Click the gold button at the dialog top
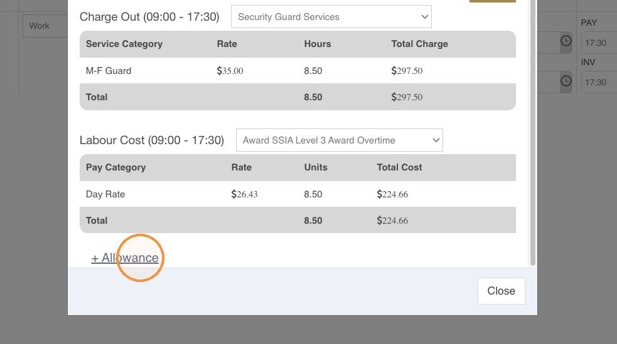617x344 pixels. pyautogui.click(x=493, y=1)
